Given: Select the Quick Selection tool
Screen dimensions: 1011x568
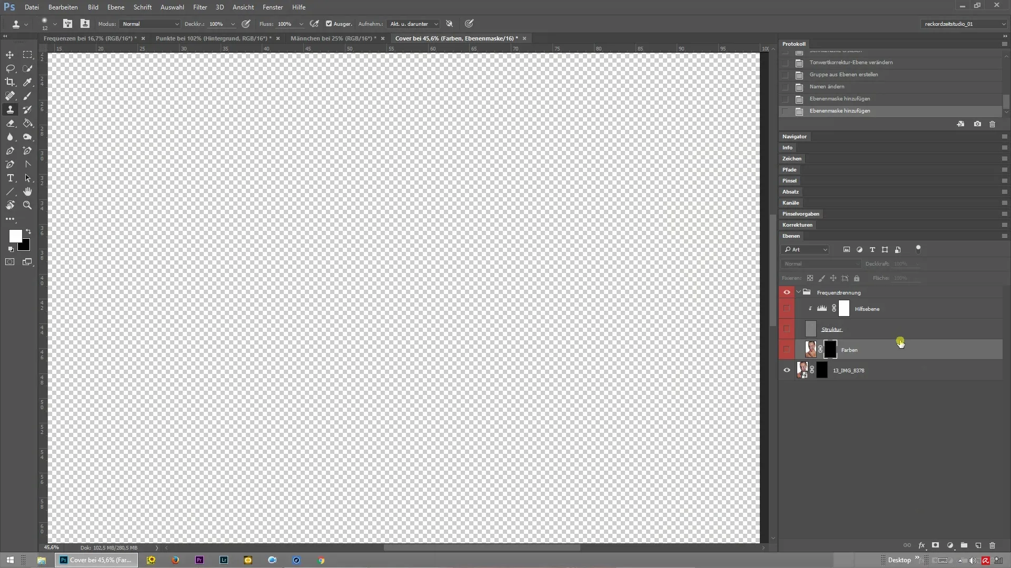Looking at the screenshot, I should point(27,68).
